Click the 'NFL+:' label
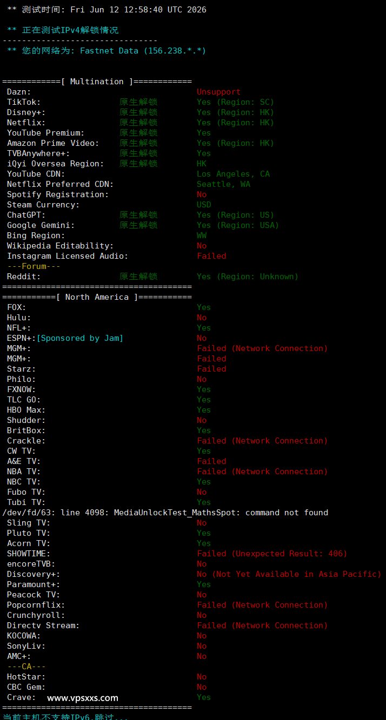Screen dimensions: 386x720 click(19, 328)
